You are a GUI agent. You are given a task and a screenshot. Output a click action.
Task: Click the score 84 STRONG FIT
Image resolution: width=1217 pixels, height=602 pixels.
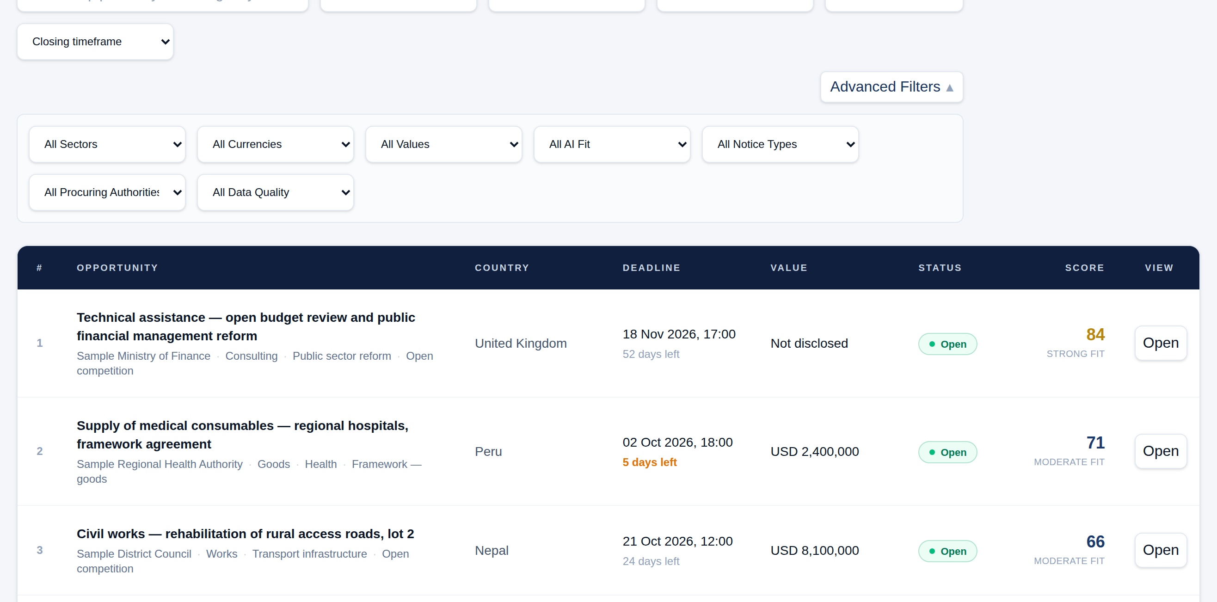point(1075,343)
